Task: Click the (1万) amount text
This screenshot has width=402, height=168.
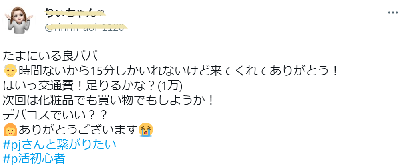Action: (169, 86)
